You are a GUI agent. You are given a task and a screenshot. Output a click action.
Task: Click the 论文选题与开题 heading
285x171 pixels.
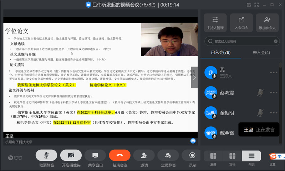(23, 54)
